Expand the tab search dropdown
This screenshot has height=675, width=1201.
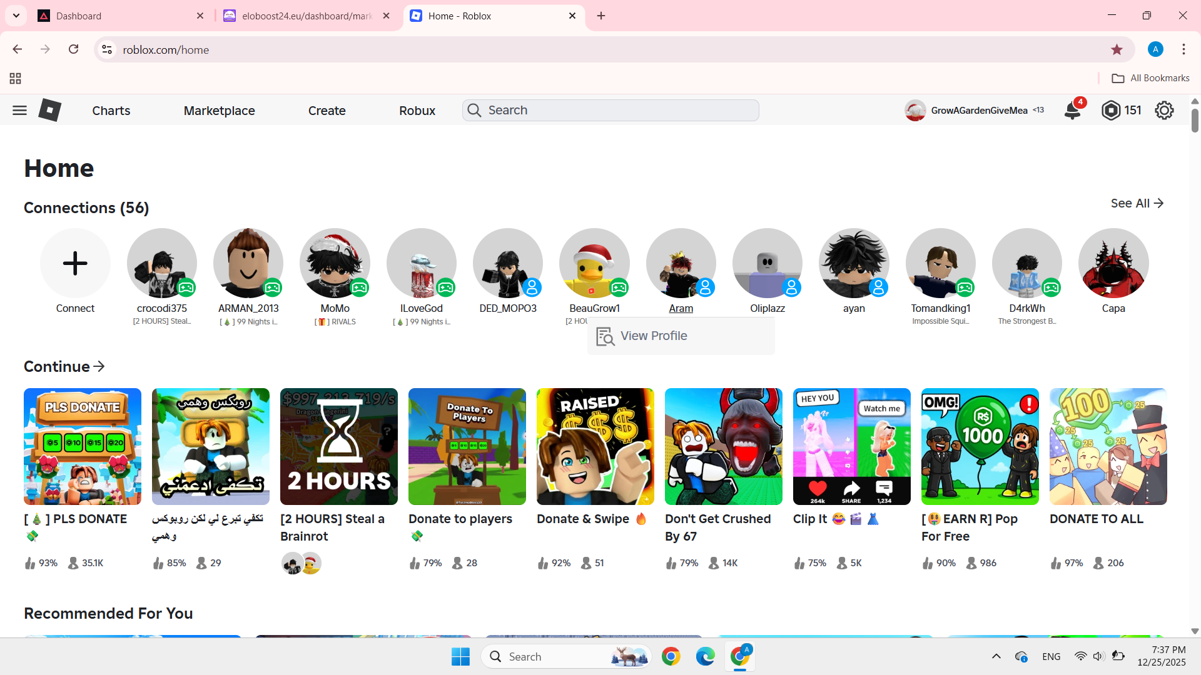tap(16, 16)
